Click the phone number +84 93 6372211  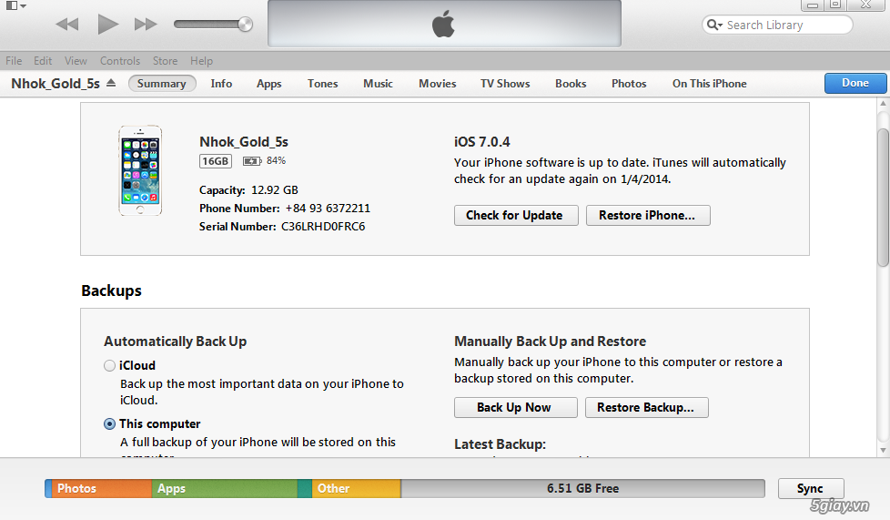point(328,209)
